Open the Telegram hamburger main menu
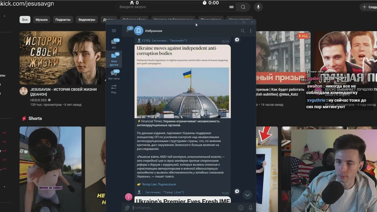 pyautogui.click(x=114, y=31)
